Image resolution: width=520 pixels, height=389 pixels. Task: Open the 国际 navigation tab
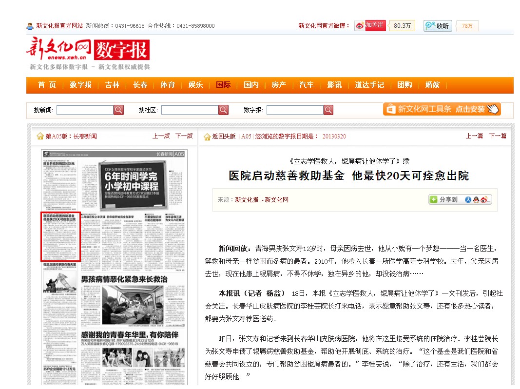[x=223, y=85]
